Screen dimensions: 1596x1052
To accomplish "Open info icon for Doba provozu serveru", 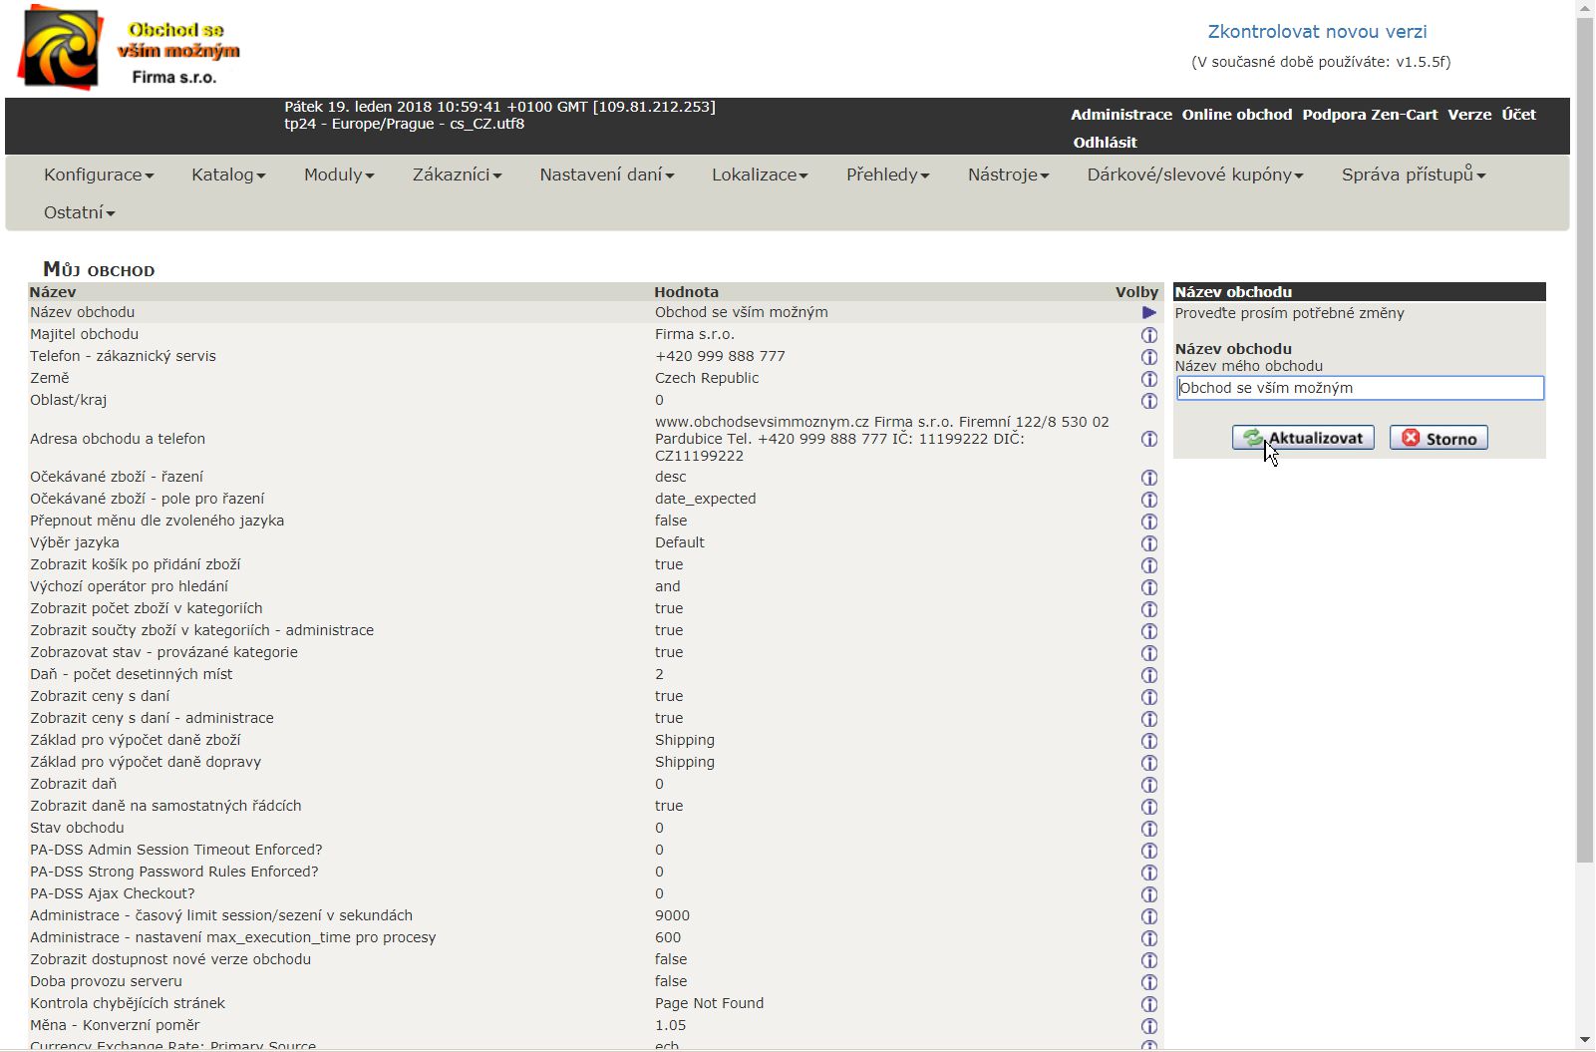I will pyautogui.click(x=1148, y=982).
